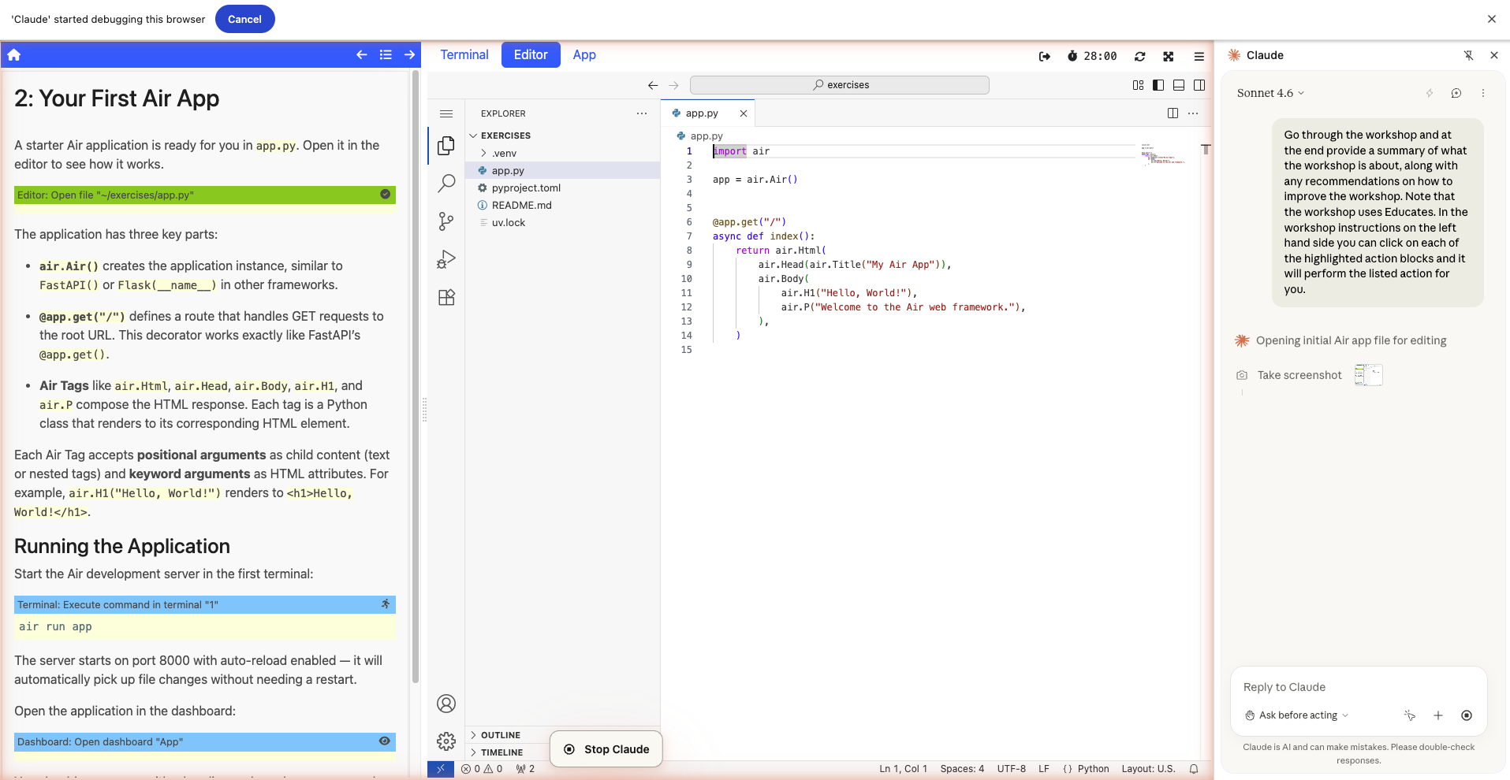Expand the OUTLINE section
The height and width of the screenshot is (780, 1510).
coord(500,735)
